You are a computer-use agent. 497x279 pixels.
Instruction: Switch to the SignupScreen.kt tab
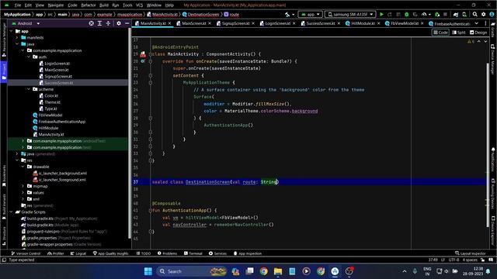[235, 23]
